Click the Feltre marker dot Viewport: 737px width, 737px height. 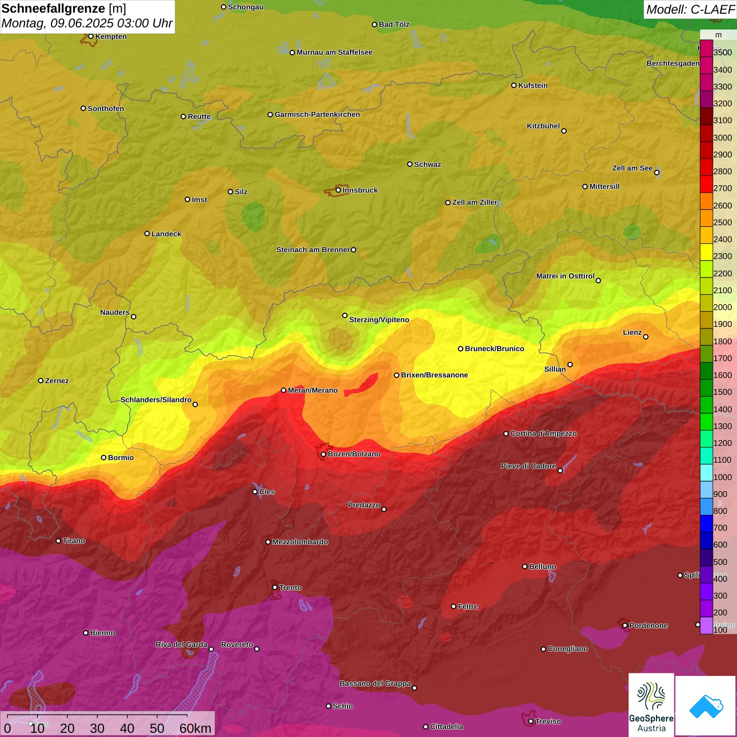(x=453, y=606)
